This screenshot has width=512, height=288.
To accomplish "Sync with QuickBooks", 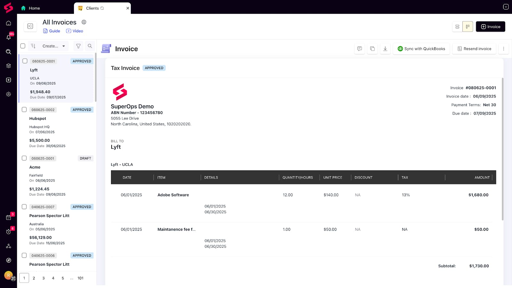I will (421, 49).
